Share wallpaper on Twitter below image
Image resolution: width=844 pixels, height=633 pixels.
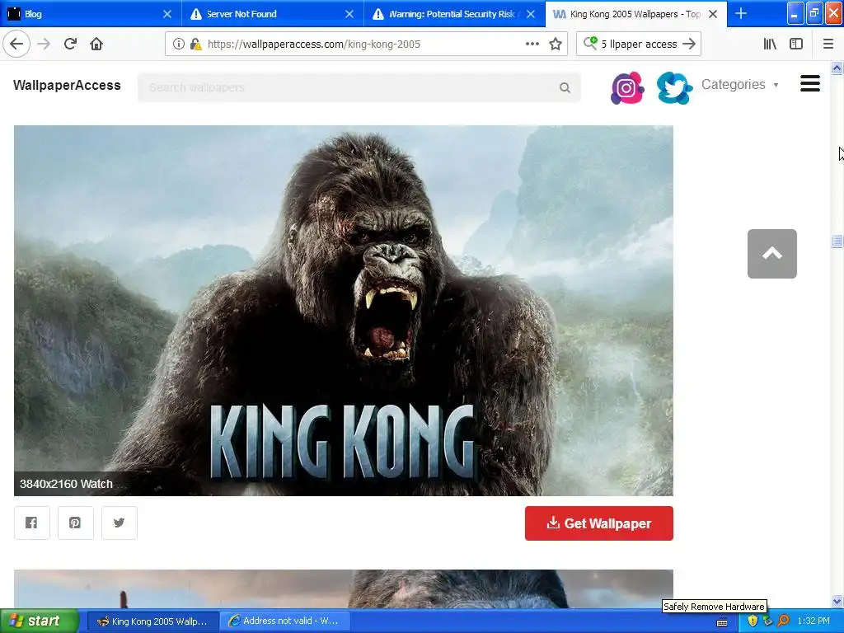(119, 523)
